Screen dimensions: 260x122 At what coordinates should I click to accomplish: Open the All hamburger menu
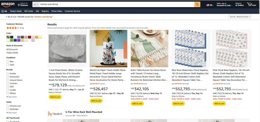pyautogui.click(x=4, y=11)
